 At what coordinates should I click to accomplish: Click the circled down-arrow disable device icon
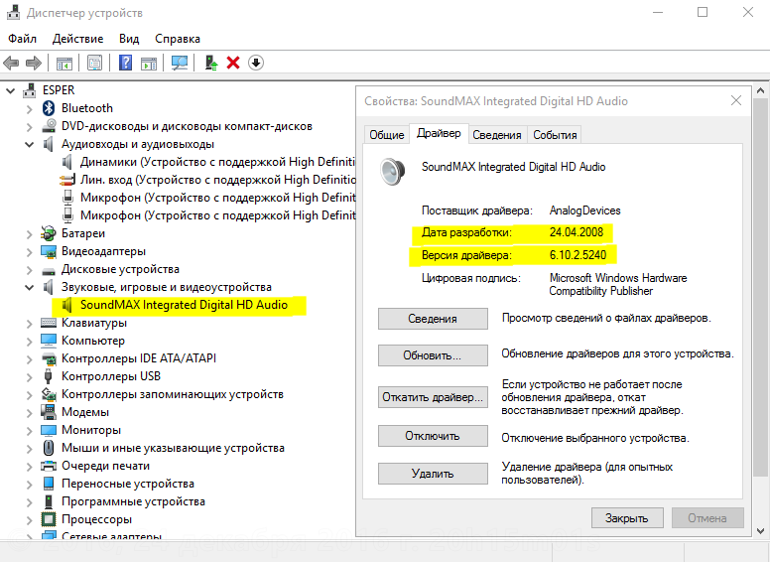point(256,63)
